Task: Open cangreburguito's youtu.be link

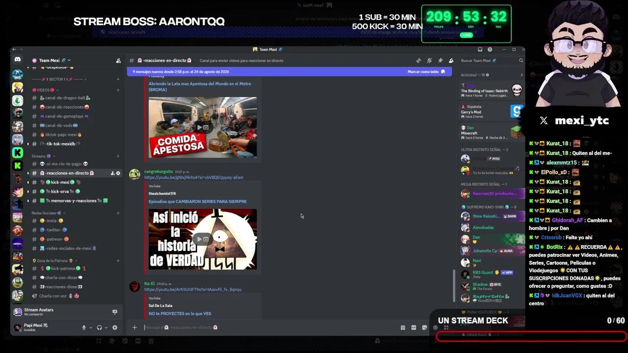Action: pos(193,177)
